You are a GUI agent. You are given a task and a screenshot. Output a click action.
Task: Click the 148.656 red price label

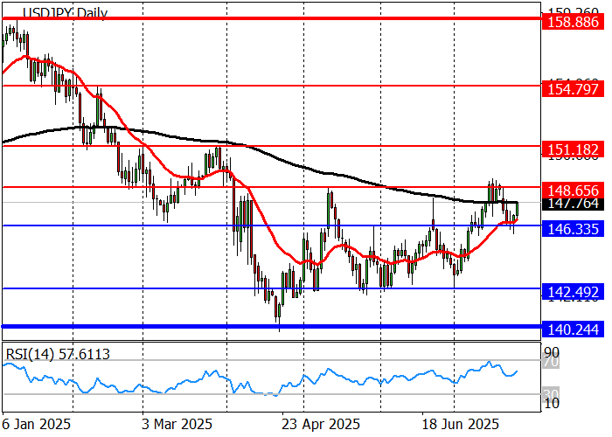571,190
